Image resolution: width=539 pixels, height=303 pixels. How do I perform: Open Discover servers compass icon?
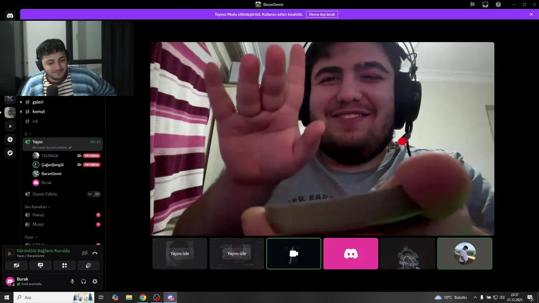10,153
